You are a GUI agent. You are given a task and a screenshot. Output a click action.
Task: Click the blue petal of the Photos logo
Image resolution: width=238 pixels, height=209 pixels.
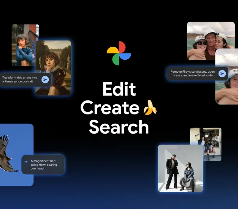coord(125,57)
